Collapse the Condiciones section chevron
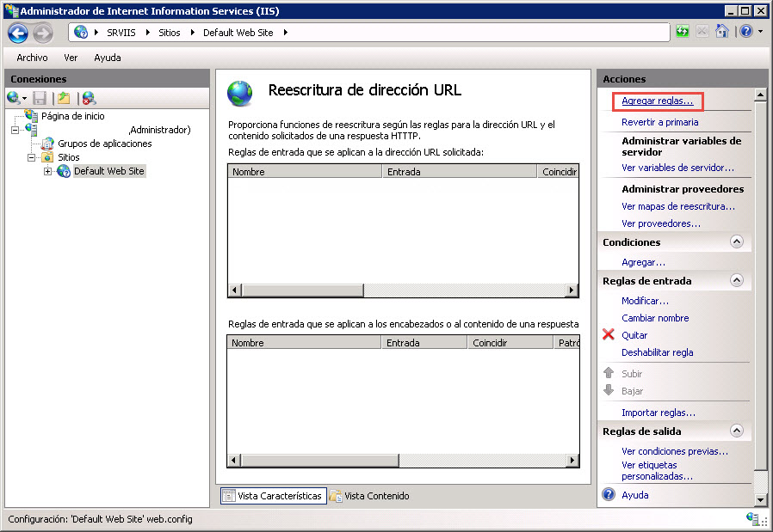The height and width of the screenshot is (532, 773). 737,242
